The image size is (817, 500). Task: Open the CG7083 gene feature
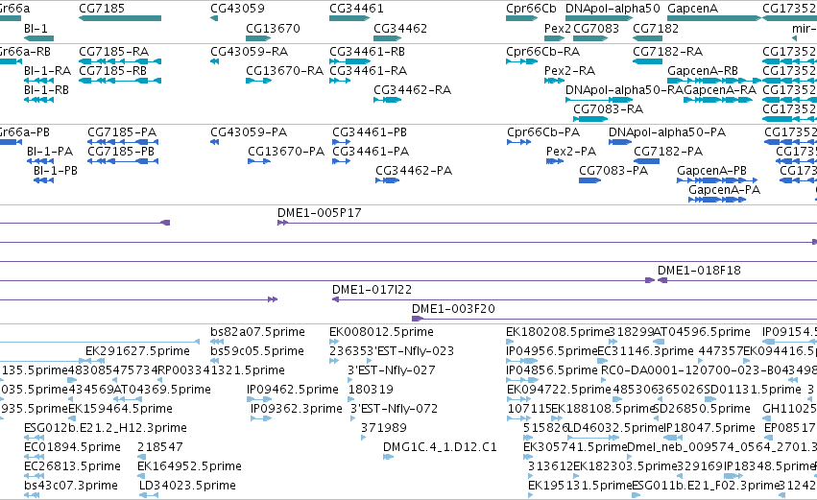point(590,38)
